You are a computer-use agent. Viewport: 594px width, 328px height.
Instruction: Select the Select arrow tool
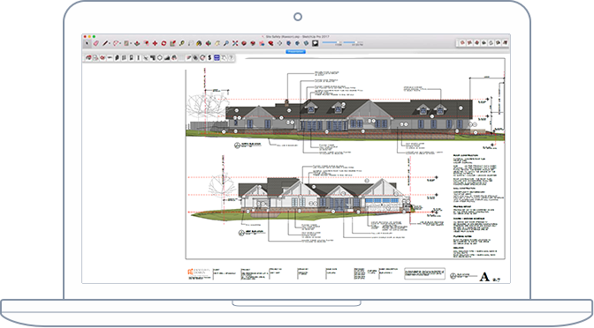pyautogui.click(x=88, y=43)
